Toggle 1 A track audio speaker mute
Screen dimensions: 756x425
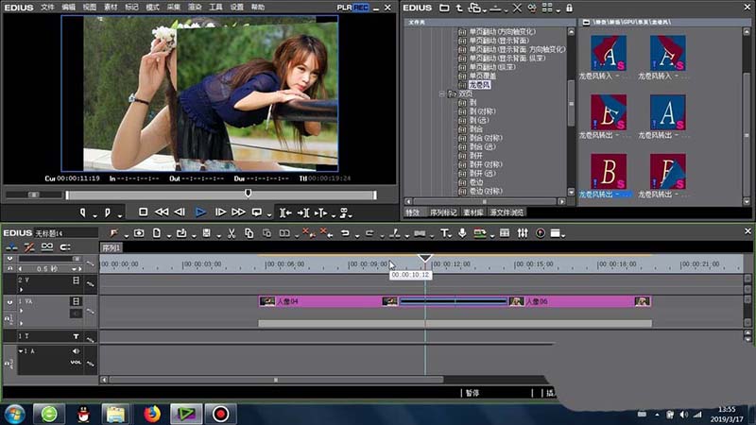(76, 351)
